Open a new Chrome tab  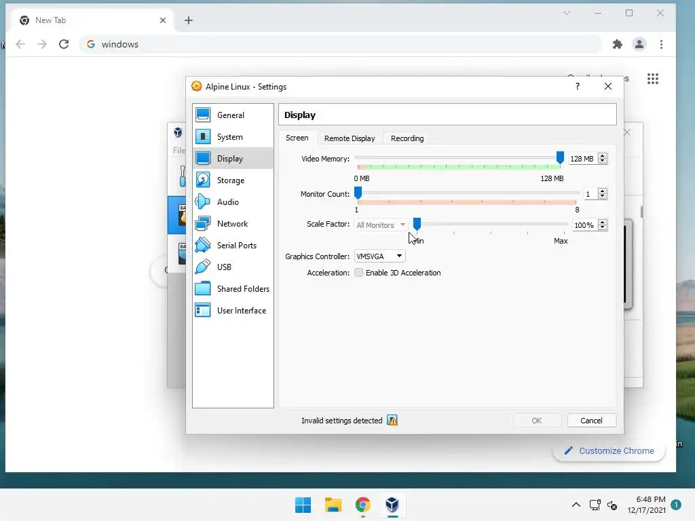(189, 20)
